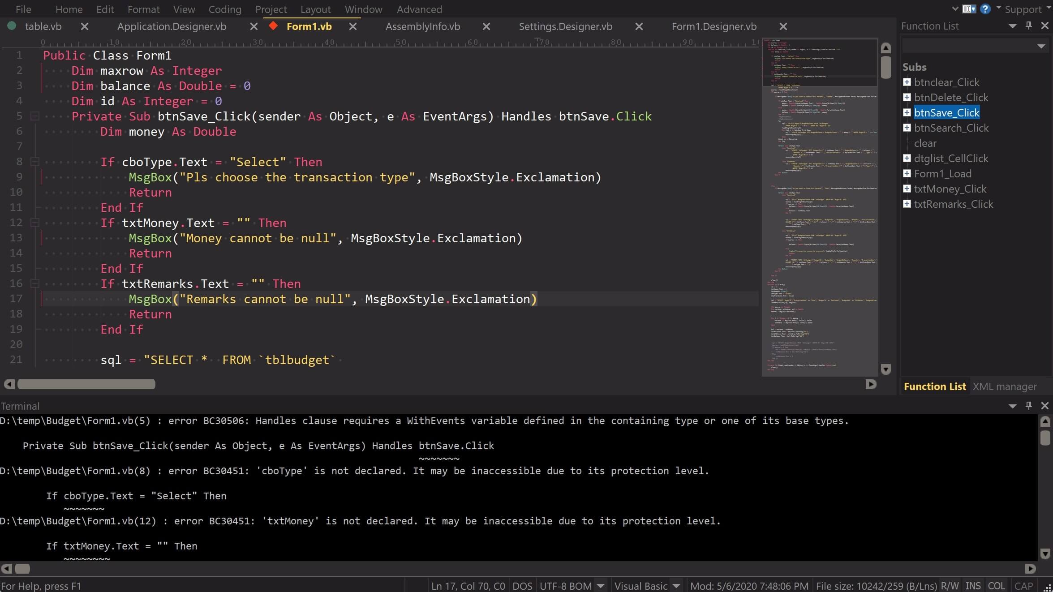
Task: Open the Home ribbon tab
Action: click(x=69, y=9)
